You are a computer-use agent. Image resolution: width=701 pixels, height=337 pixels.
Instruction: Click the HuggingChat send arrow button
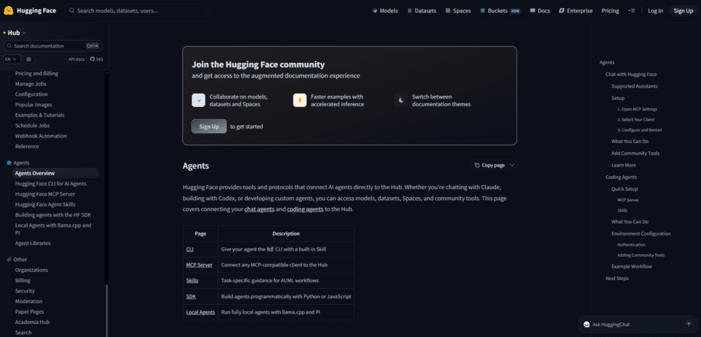689,324
